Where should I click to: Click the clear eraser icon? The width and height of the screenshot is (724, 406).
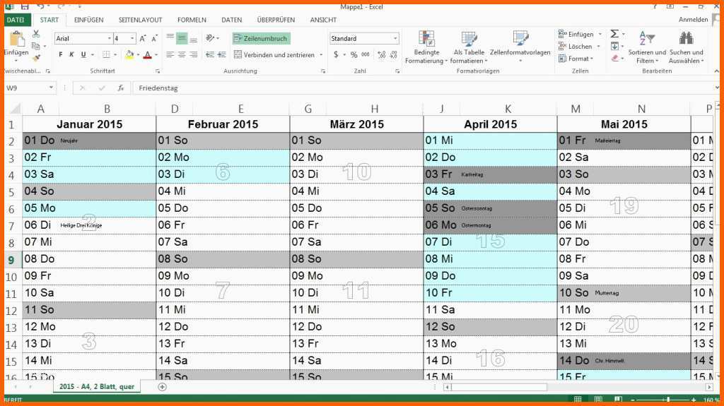[x=614, y=59]
